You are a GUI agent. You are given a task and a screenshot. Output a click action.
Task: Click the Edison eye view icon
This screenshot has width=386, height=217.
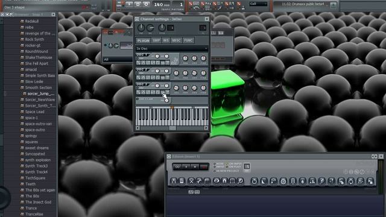(217, 181)
